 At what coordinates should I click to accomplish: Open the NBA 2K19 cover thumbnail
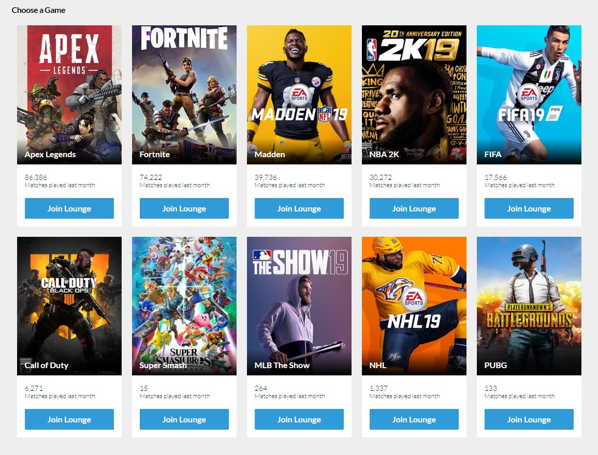coord(414,95)
